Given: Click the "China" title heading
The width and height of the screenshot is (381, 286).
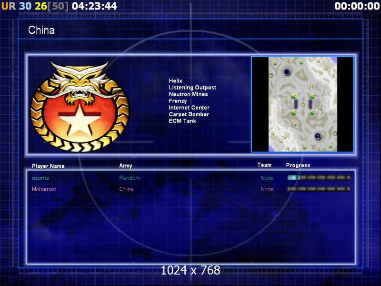Looking at the screenshot, I should click(41, 30).
